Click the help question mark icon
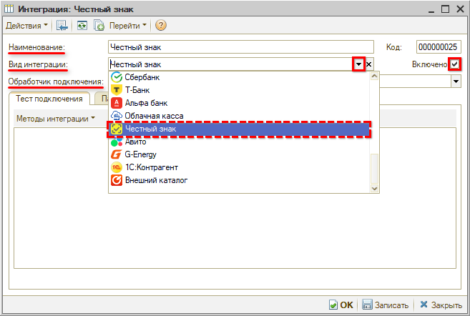The image size is (470, 316). [x=161, y=26]
